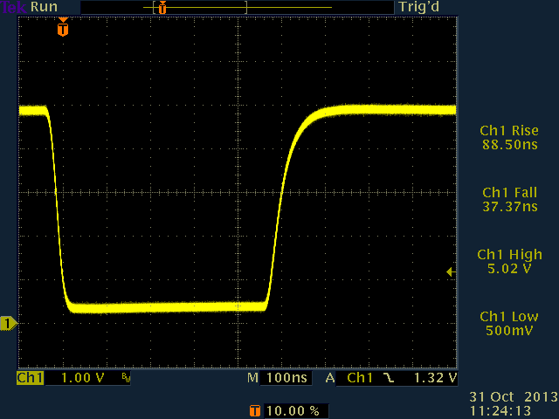Click the orange trigger position marker on graticule

click(62, 29)
